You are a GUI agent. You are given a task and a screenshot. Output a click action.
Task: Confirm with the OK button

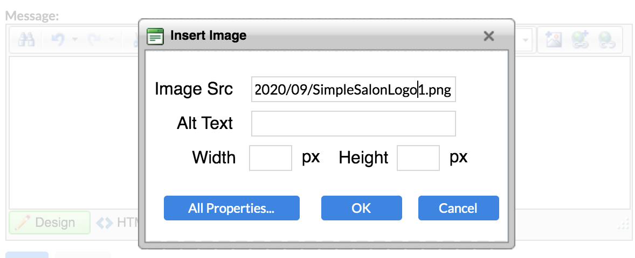coord(362,208)
